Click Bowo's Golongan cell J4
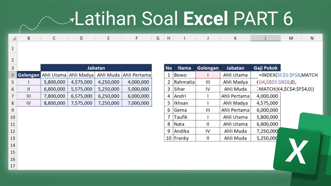 208,75
